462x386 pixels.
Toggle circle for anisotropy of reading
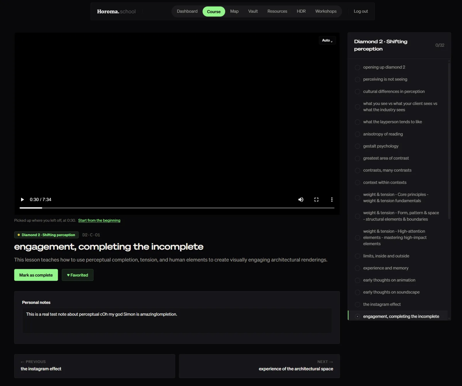point(357,134)
